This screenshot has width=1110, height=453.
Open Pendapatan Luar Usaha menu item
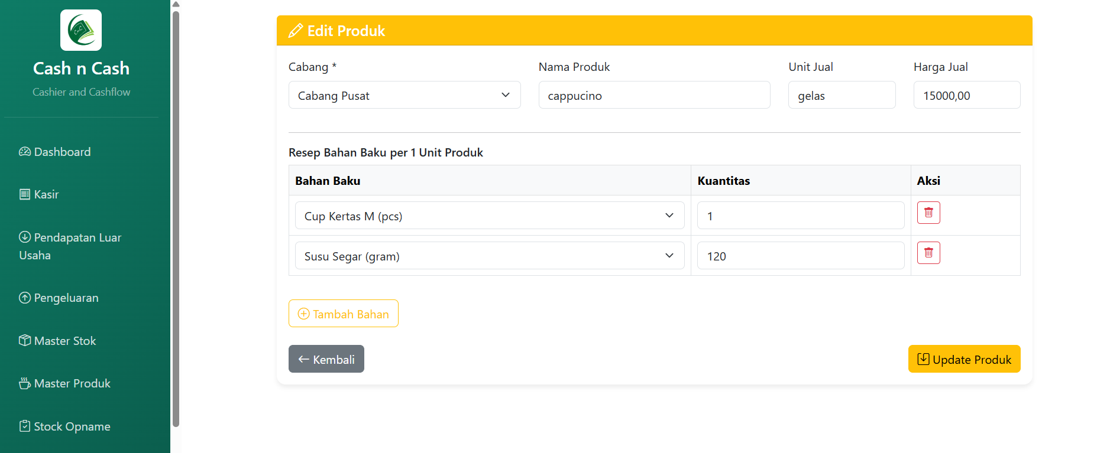tap(70, 246)
